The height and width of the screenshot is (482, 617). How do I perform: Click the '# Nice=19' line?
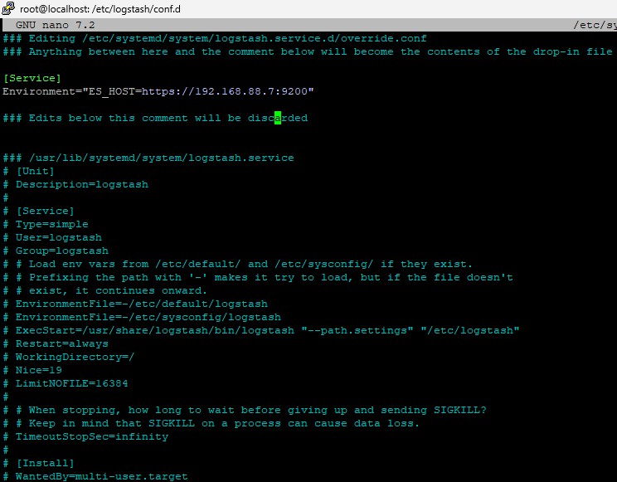[32, 371]
